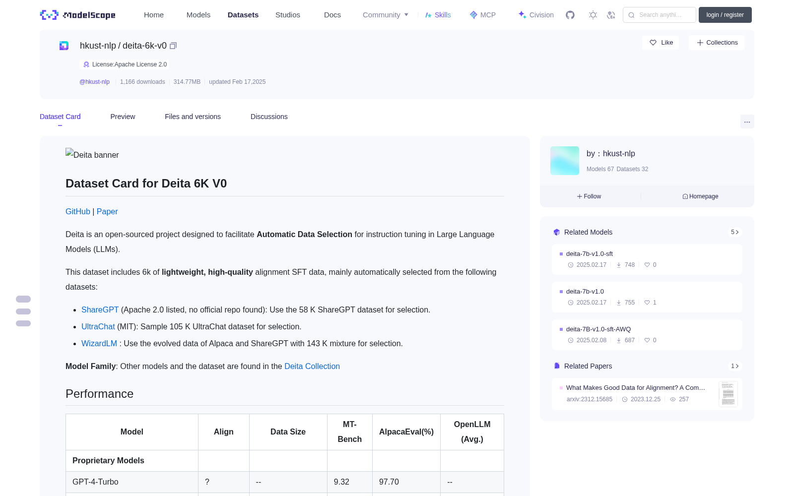Focus the Search anything input field
This screenshot has width=794, height=496.
point(660,15)
